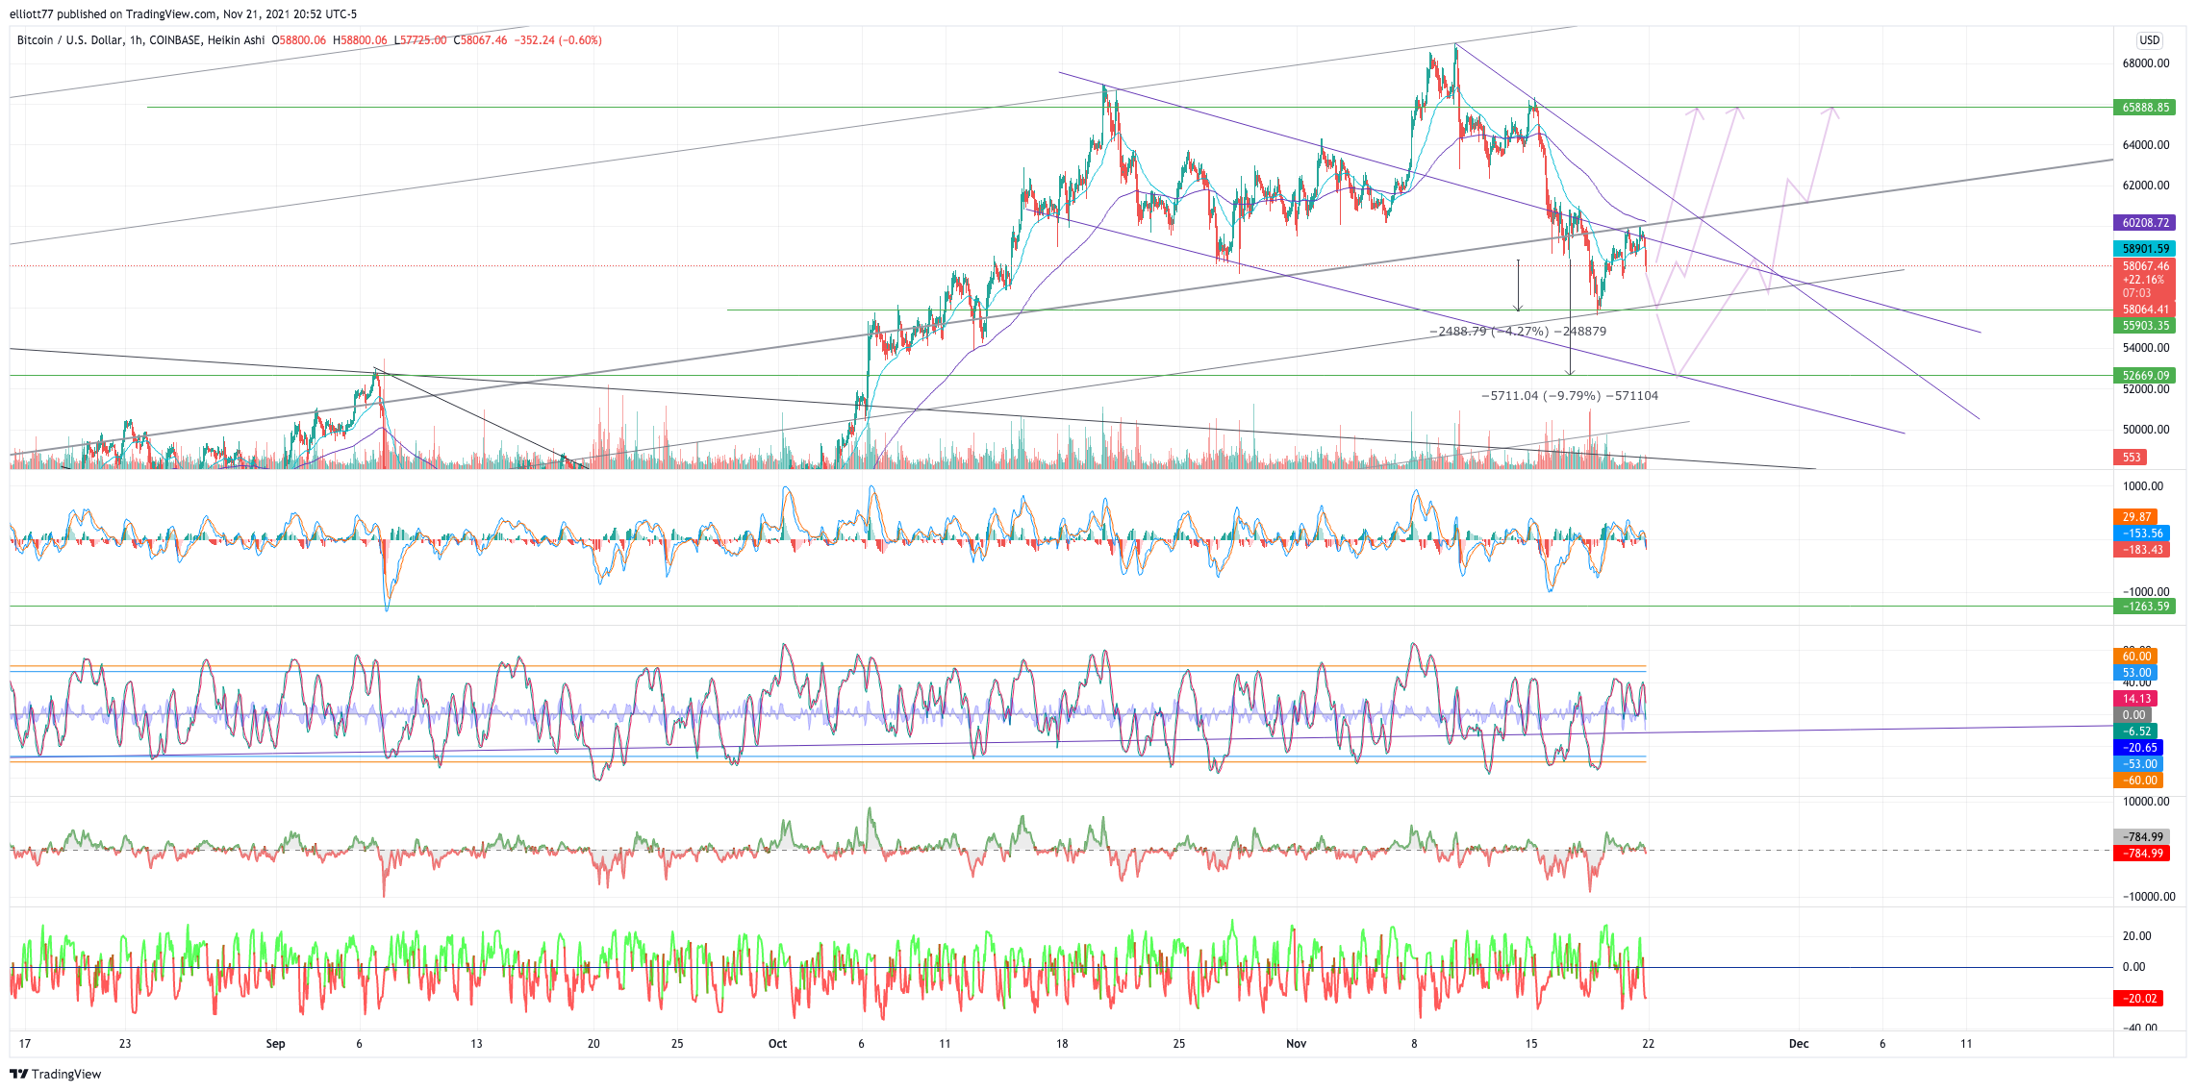
Task: Select the dark blue −20.65 oscillator label
Action: coord(2138,748)
